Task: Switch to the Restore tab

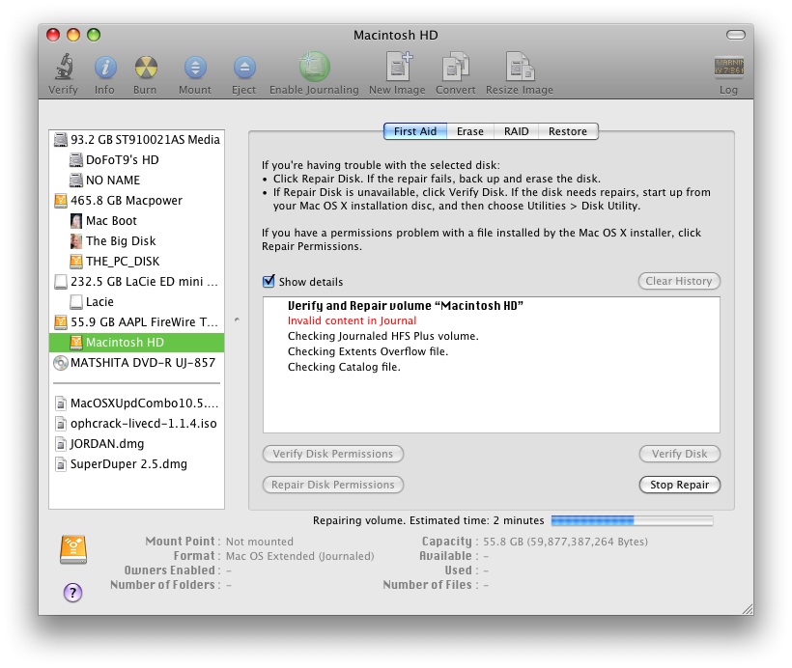Action: pyautogui.click(x=568, y=131)
